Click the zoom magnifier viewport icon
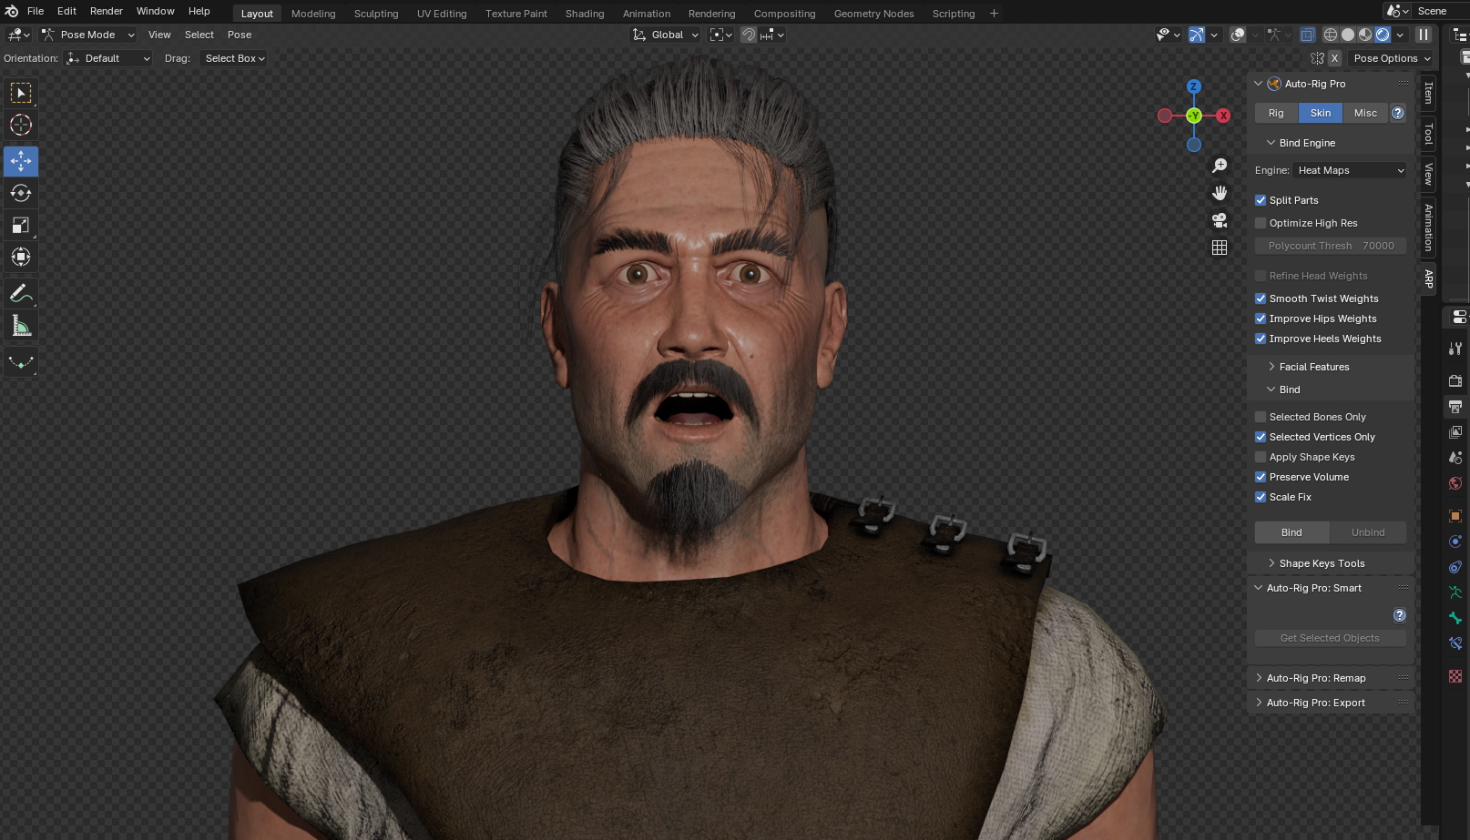The image size is (1470, 840). click(1220, 166)
